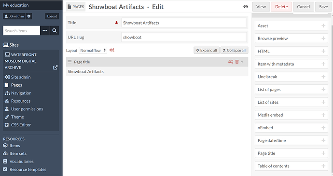Go to Theme settings
The image size is (333, 176).
coord(17,117)
